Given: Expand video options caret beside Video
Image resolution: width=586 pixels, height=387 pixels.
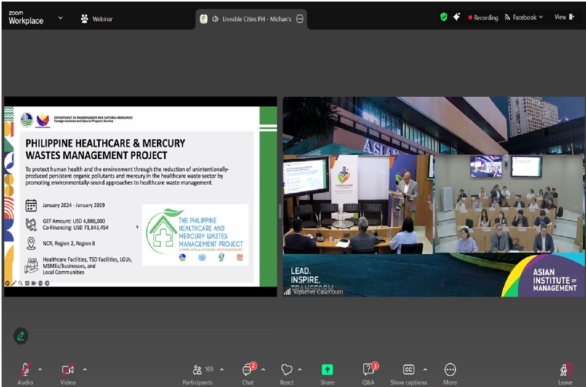Looking at the screenshot, I should pos(85,369).
